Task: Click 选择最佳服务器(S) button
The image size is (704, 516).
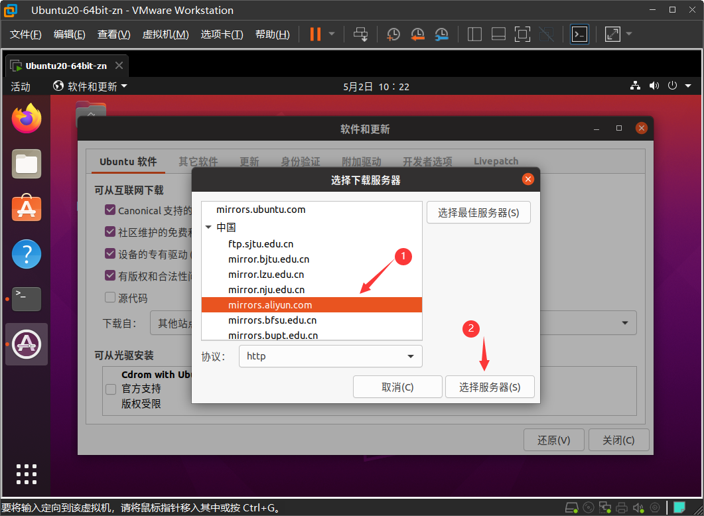Action: coord(478,213)
